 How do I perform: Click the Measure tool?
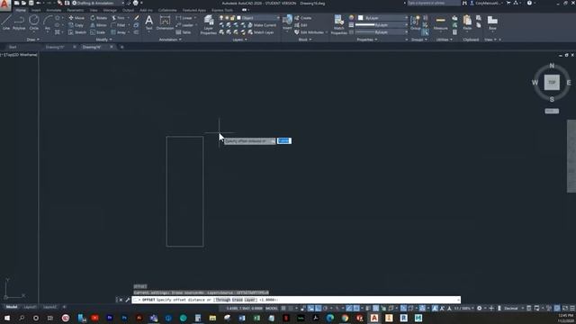440,22
